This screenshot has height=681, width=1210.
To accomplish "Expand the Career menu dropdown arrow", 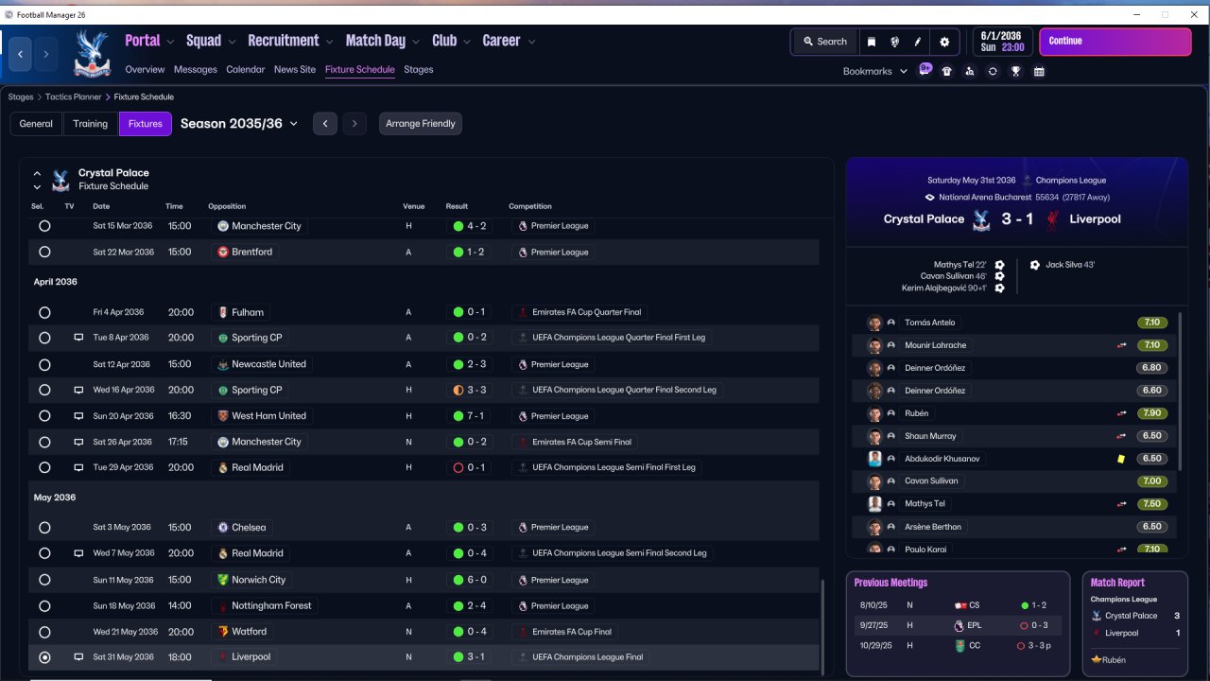I will point(531,42).
